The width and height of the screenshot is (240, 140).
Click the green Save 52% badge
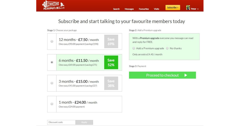pos(111,62)
